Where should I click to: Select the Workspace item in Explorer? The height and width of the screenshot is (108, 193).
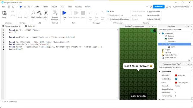(x=169, y=33)
